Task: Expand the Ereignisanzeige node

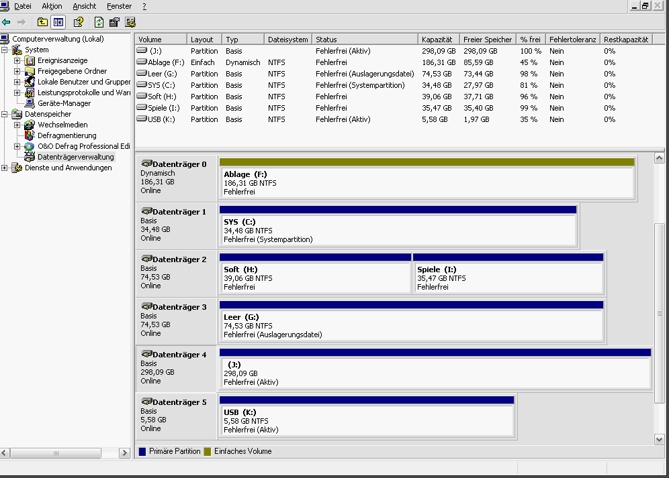Action: [17, 60]
